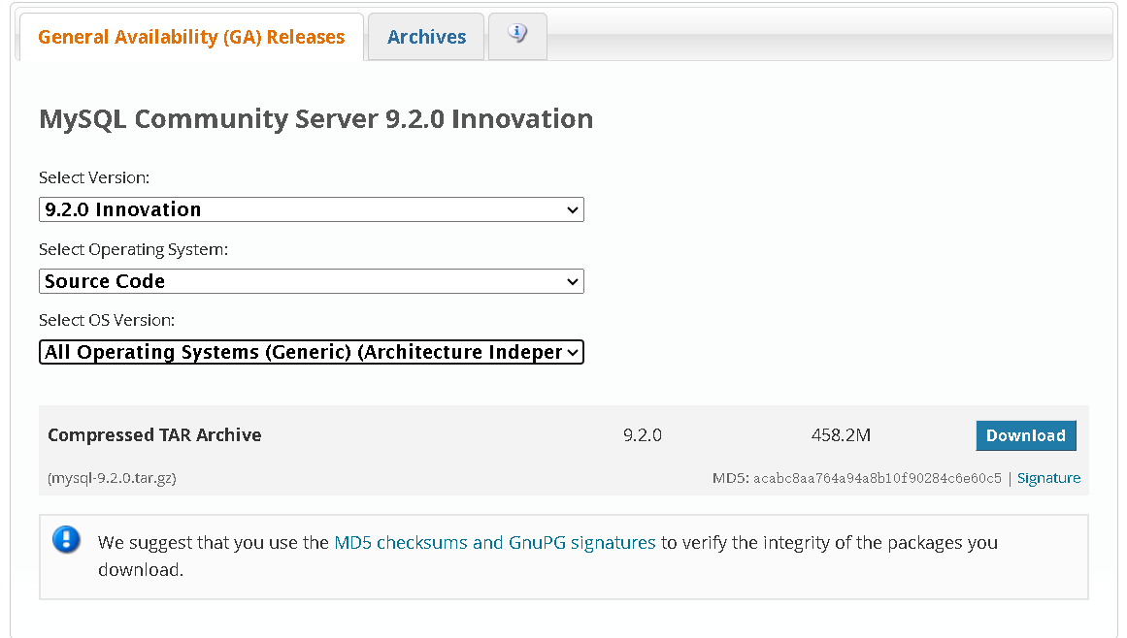This screenshot has width=1127, height=638.
Task: Click the Select Operating System: label
Action: [134, 250]
